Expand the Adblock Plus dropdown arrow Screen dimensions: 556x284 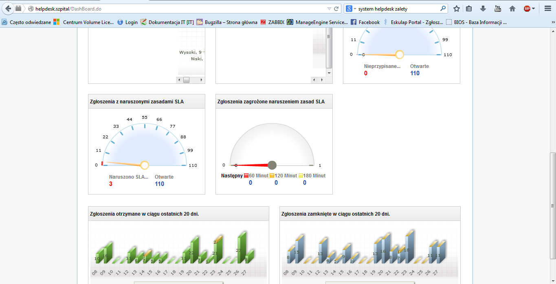coord(533,9)
